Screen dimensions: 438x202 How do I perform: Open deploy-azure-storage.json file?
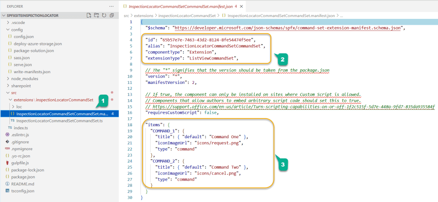click(x=38, y=44)
